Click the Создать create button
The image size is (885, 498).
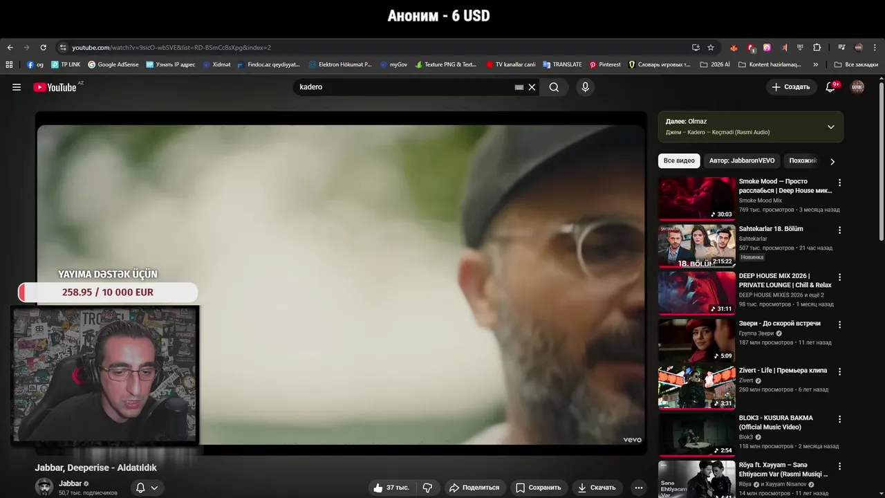(x=791, y=87)
